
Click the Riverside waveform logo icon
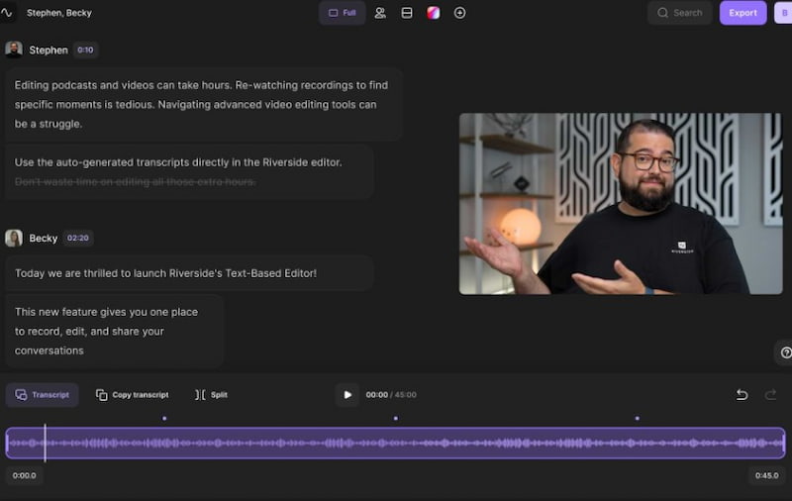[x=7, y=13]
